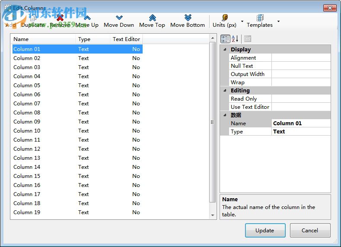
Task: Click the Name column header
Action: pyautogui.click(x=44, y=39)
